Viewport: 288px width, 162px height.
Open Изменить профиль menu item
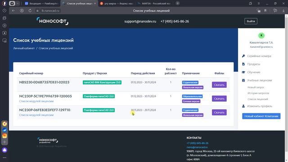[x=260, y=106]
